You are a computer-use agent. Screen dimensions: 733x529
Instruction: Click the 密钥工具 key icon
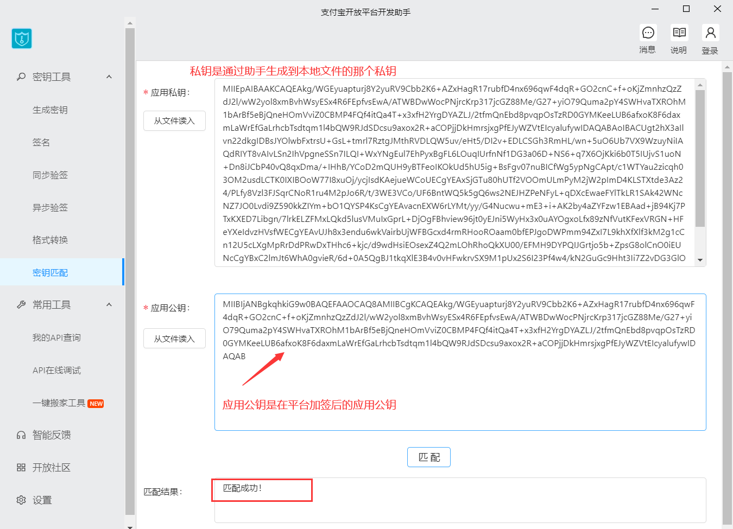click(21, 77)
